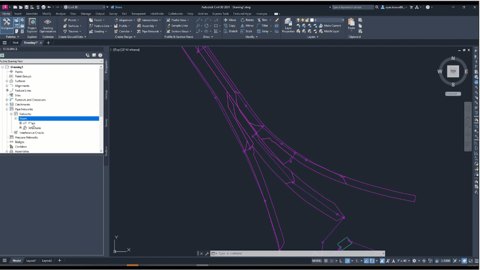The height and width of the screenshot is (270, 480).
Task: Toggle MODEL space in status bar
Action: click(317, 261)
